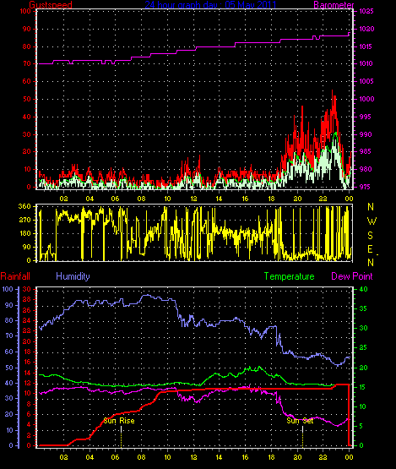Select the Humidity legend label
This screenshot has width=396, height=469.
point(73,275)
